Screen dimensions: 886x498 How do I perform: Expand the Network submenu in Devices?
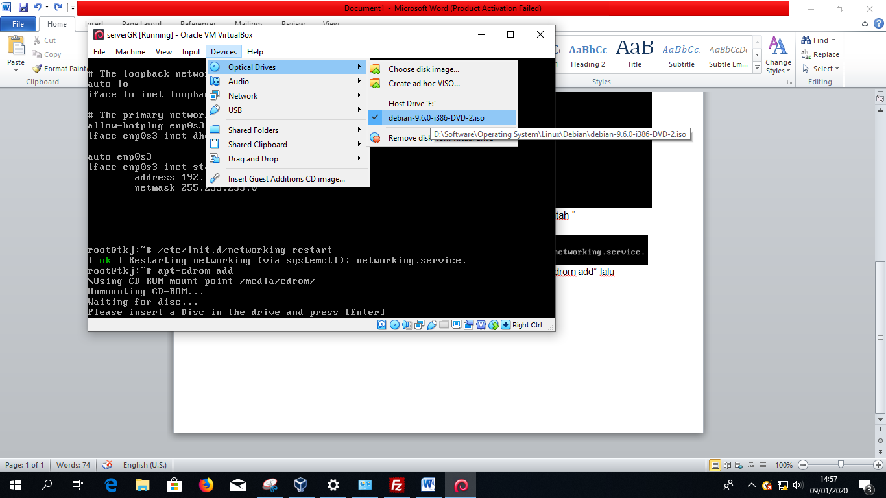pyautogui.click(x=287, y=96)
